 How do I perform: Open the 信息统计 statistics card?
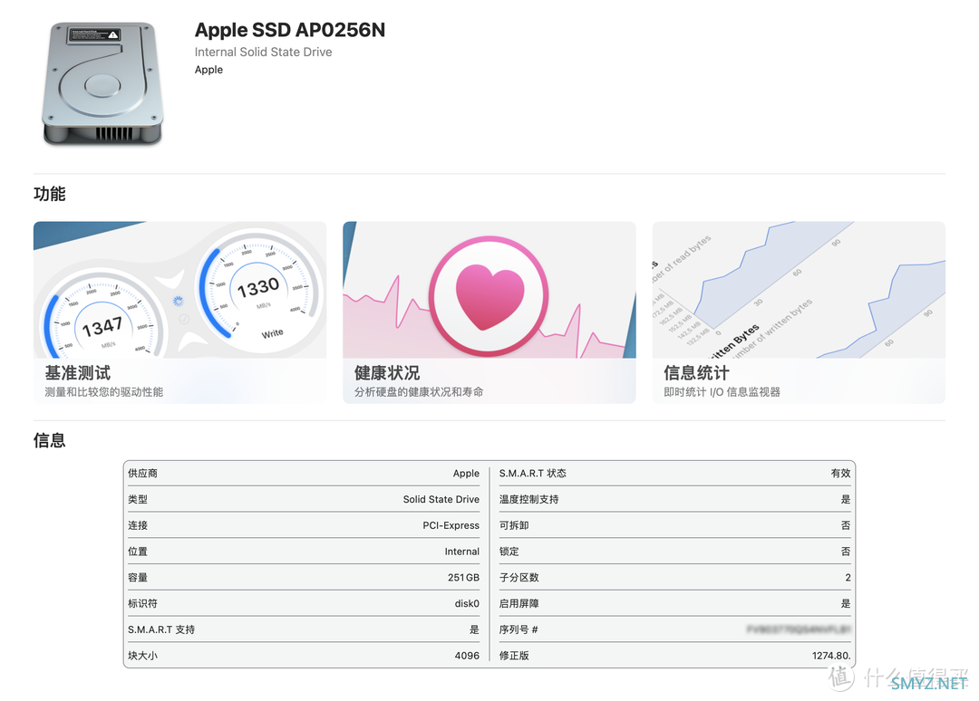[799, 312]
